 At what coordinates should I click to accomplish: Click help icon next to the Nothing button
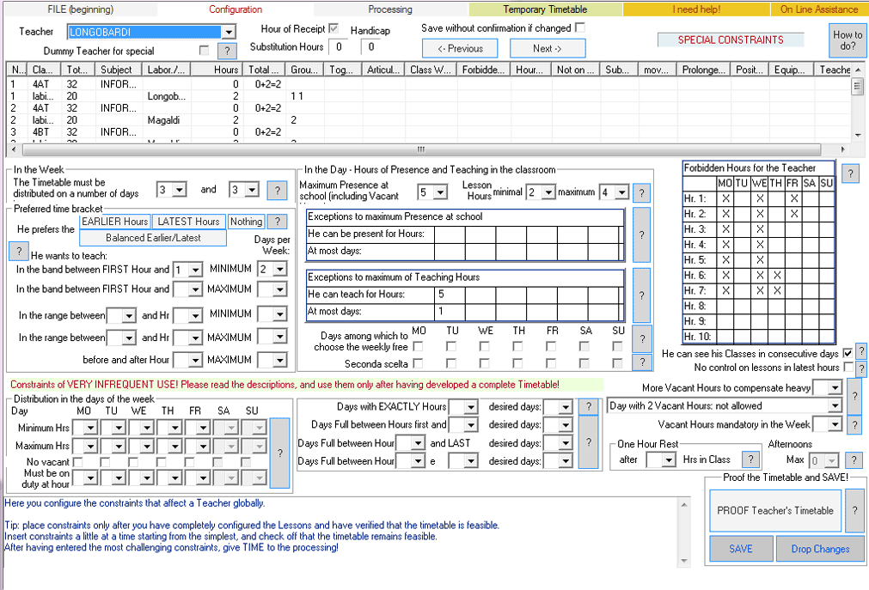point(277,221)
